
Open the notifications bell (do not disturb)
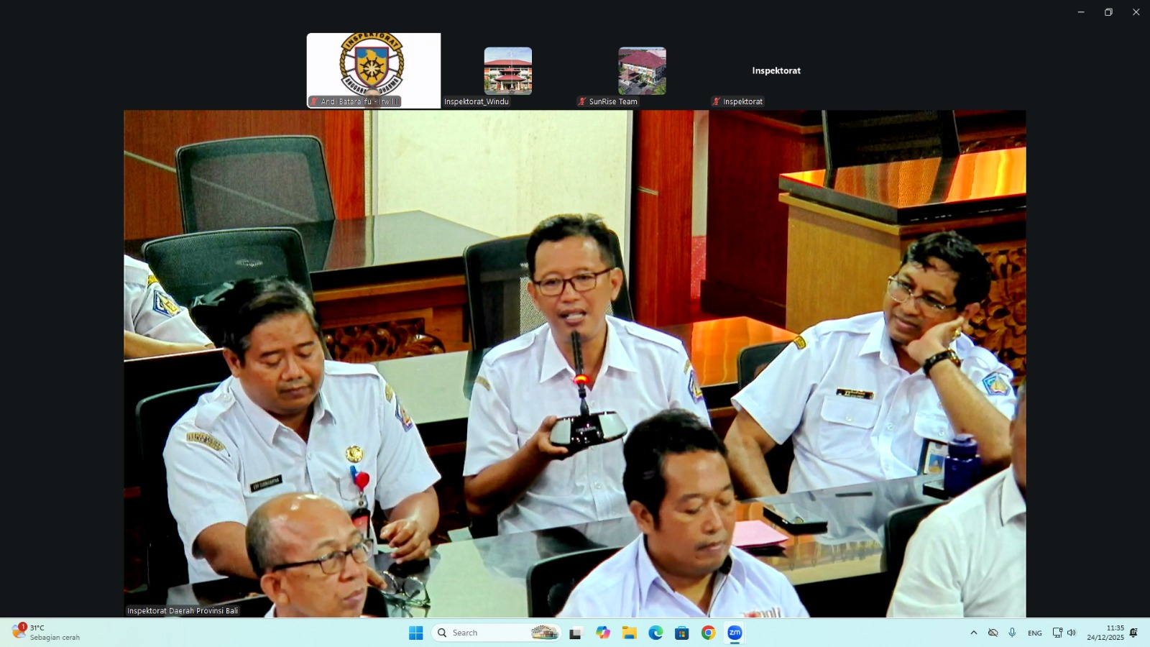(1133, 633)
